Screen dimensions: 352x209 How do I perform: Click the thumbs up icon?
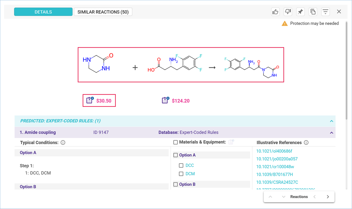tap(275, 12)
